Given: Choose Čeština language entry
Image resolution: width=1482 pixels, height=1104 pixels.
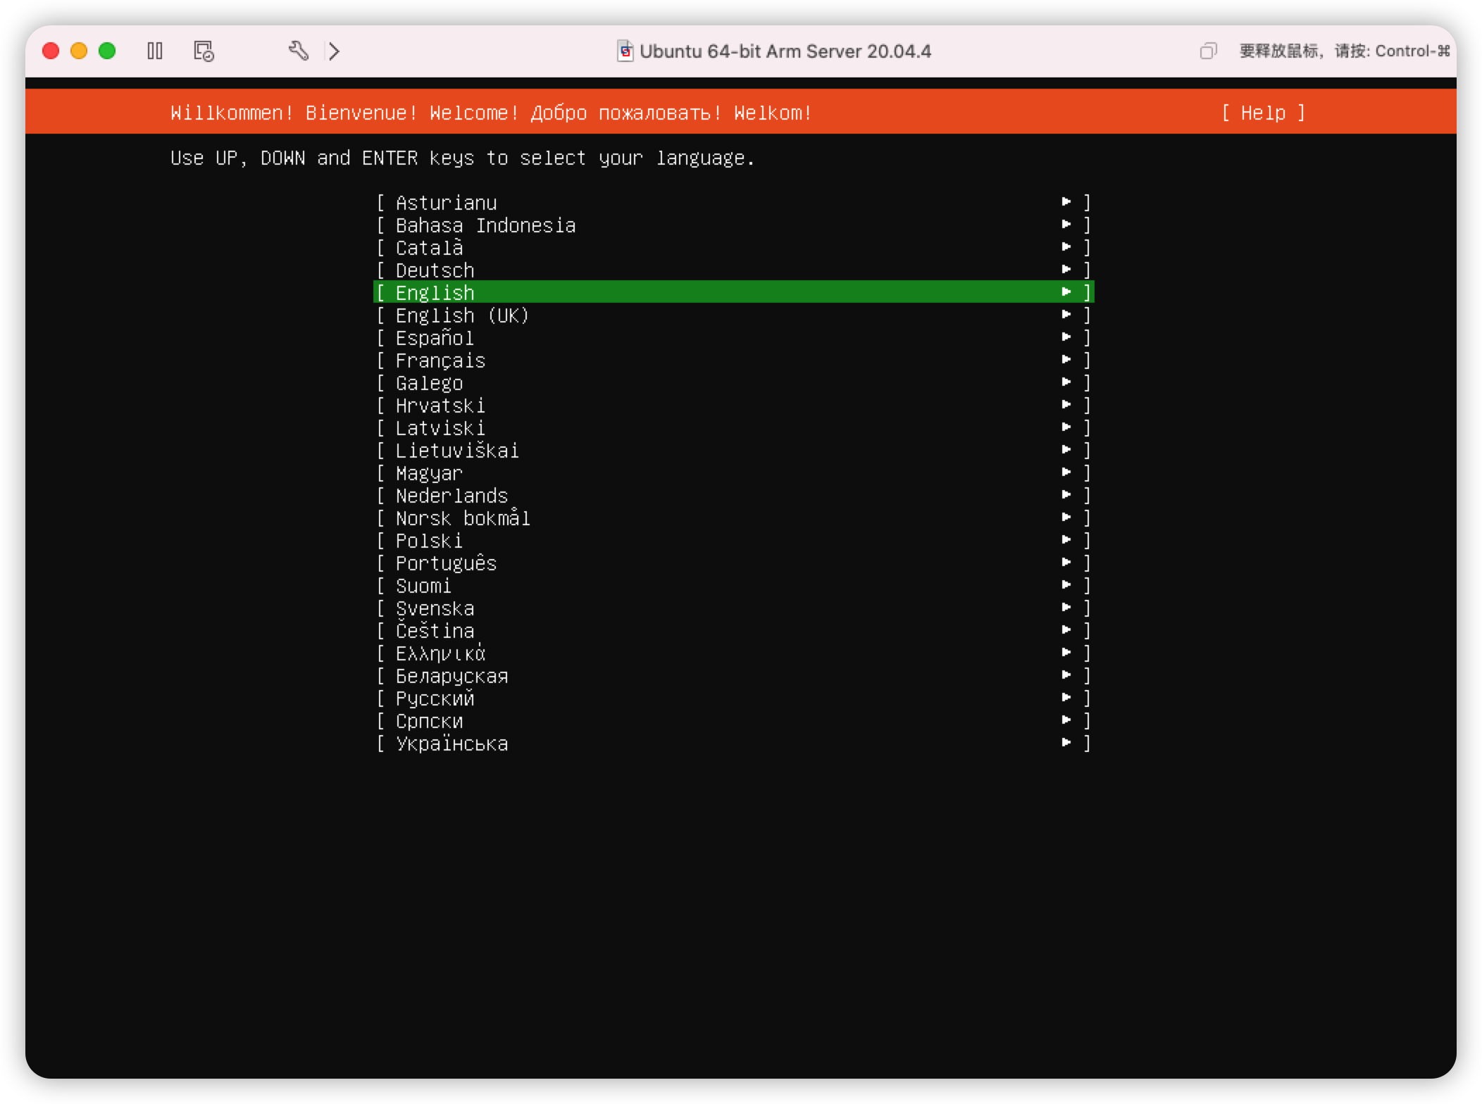Looking at the screenshot, I should pos(733,631).
